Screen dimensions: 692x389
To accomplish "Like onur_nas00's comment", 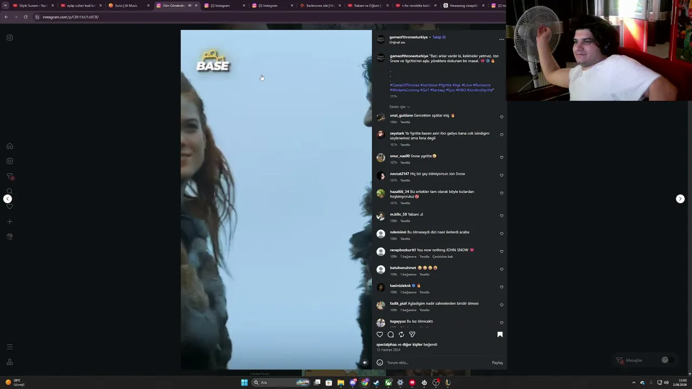I will (x=501, y=157).
